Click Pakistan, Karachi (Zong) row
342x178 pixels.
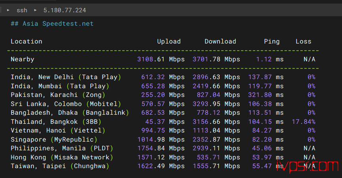tap(58, 95)
